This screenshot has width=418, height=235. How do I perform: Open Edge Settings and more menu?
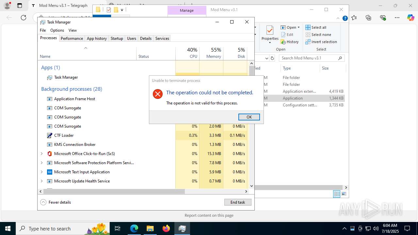point(397,18)
